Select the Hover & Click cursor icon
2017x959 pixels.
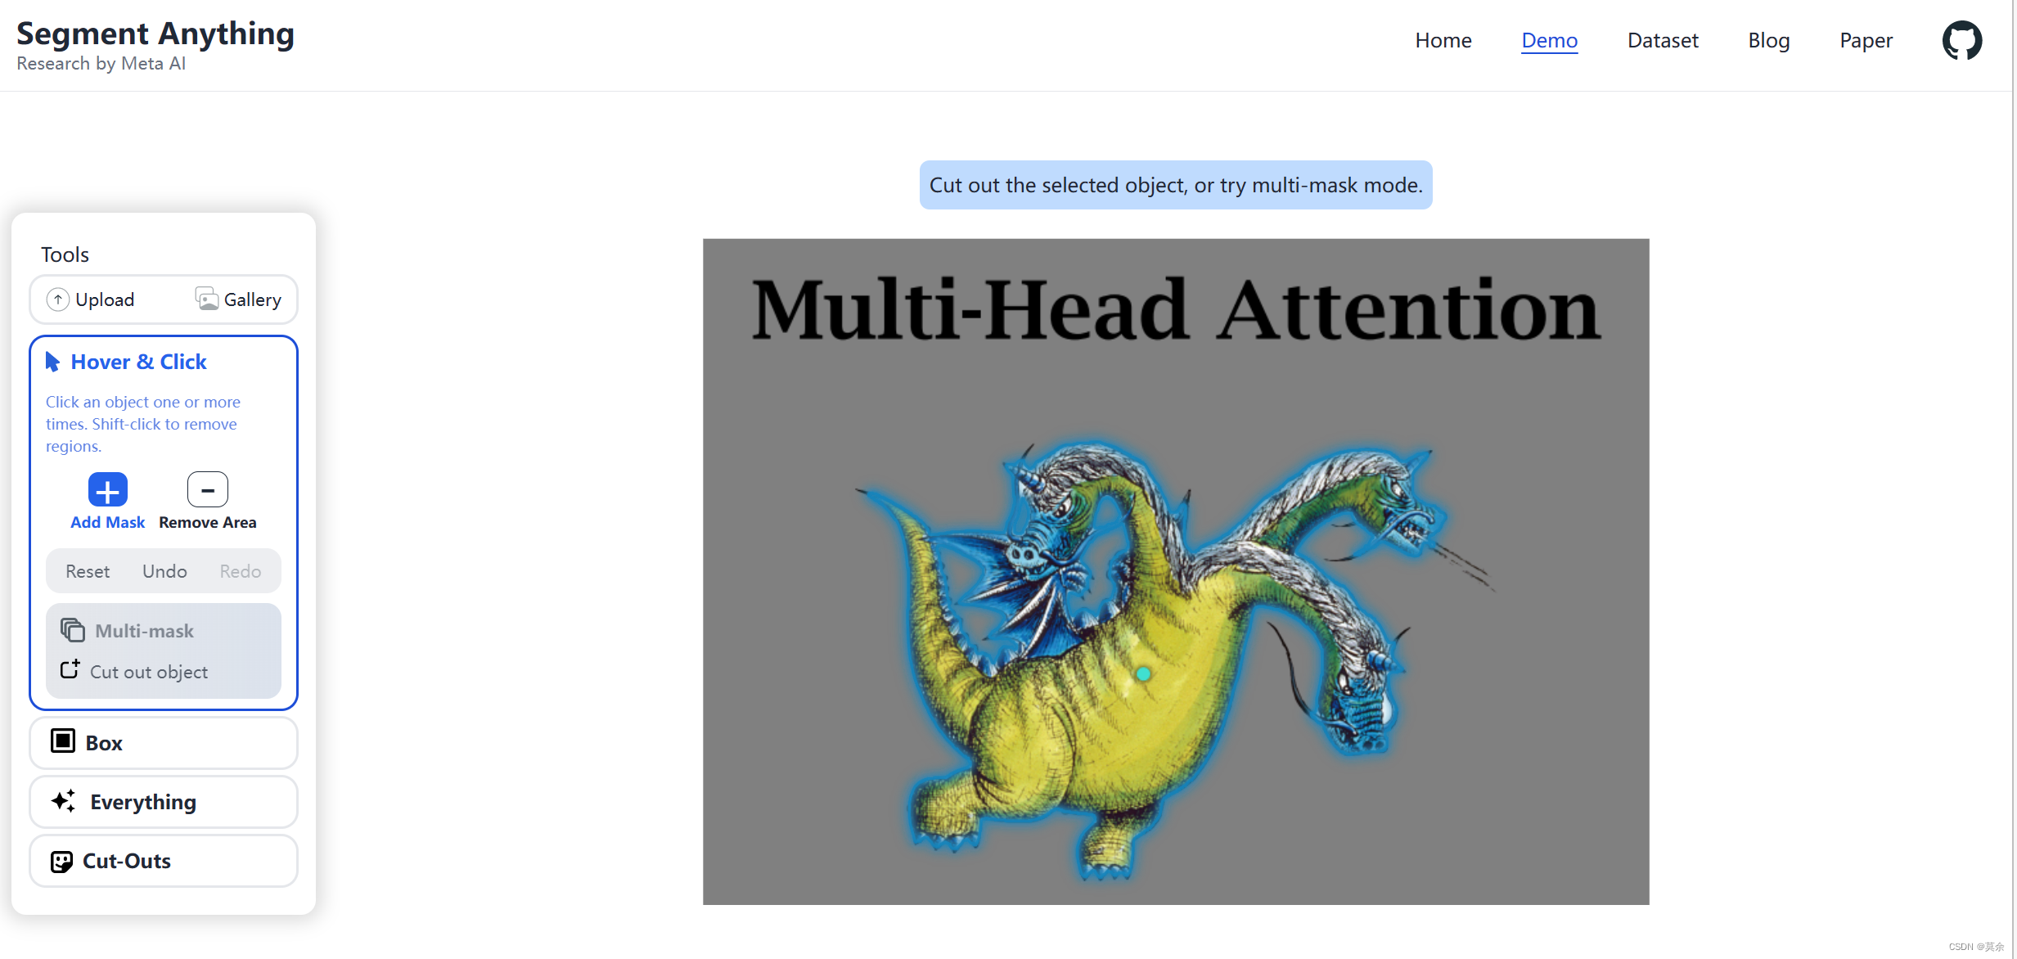pos(53,362)
